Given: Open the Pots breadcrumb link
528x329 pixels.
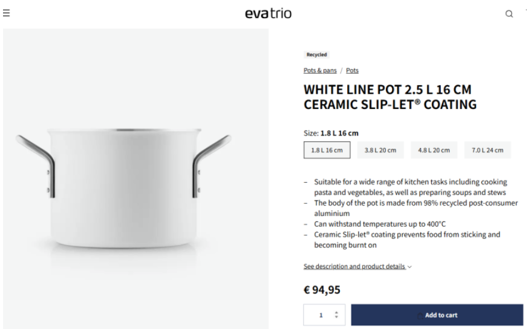Looking at the screenshot, I should [352, 70].
